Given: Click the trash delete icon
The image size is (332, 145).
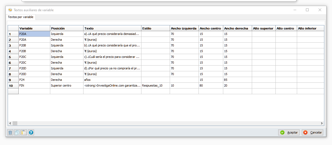Looking at the screenshot, I should pyautogui.click(x=10, y=133).
